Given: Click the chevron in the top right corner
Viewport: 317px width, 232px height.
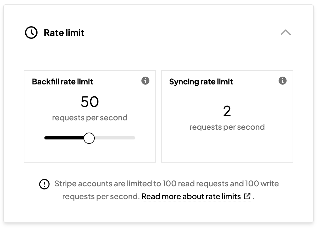Looking at the screenshot, I should [x=285, y=32].
